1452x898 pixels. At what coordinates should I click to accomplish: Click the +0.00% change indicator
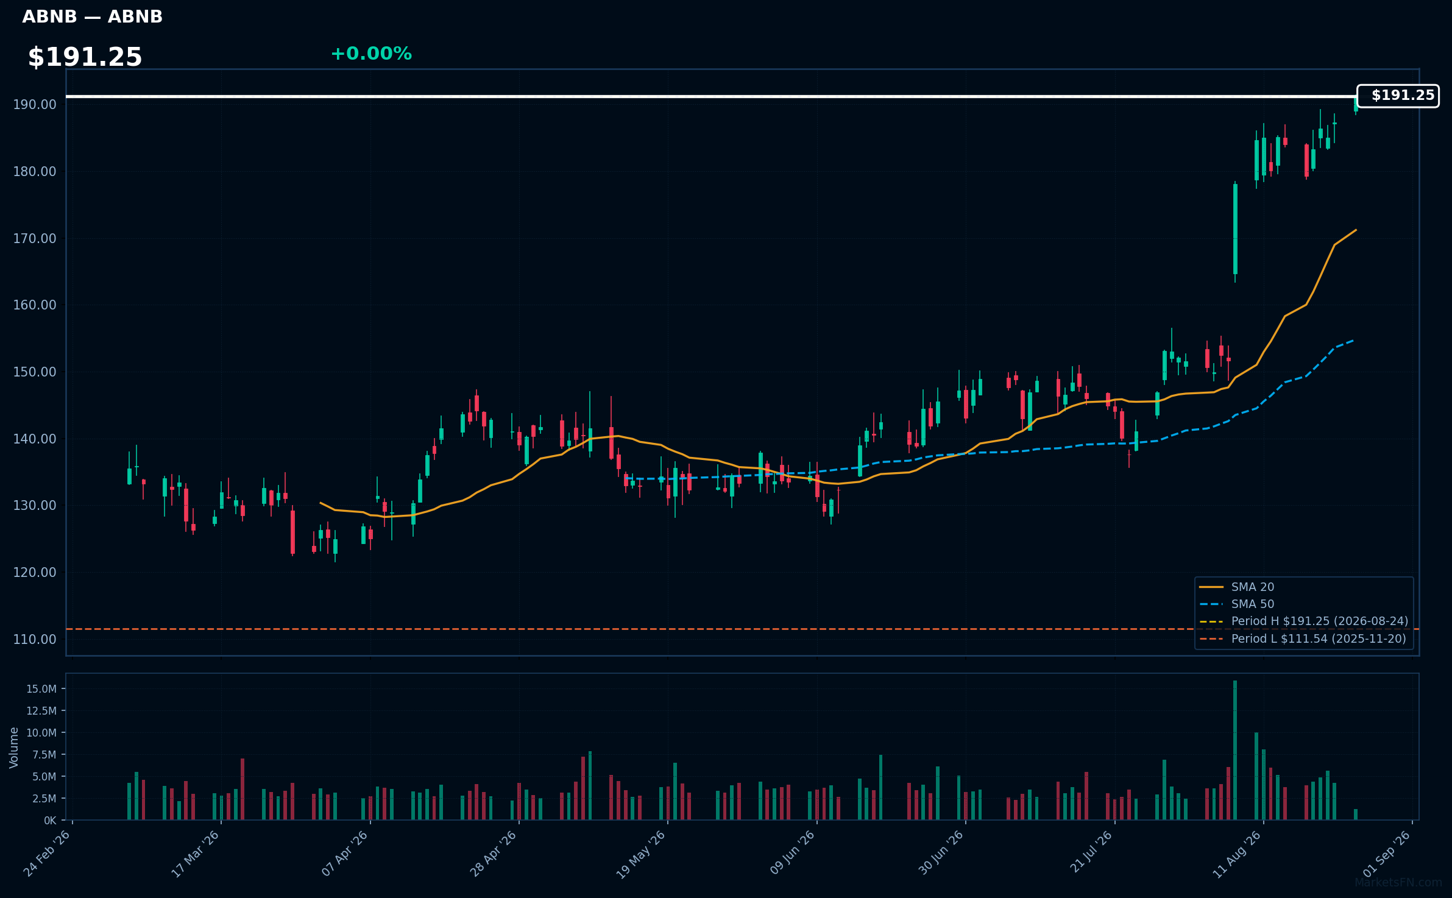click(x=371, y=54)
